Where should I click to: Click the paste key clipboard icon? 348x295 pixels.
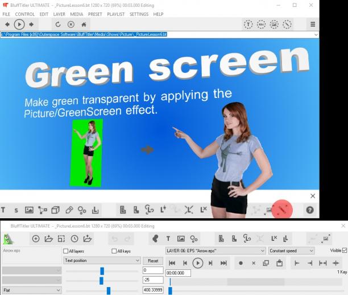tap(279, 263)
